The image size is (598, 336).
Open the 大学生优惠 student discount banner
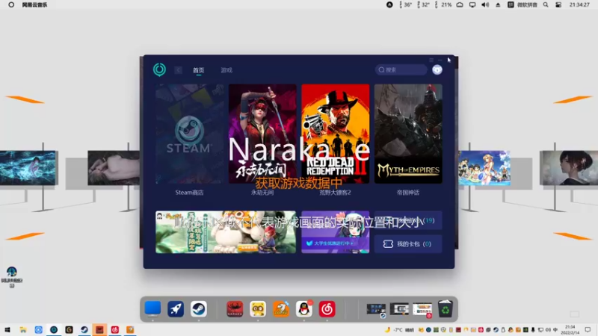pyautogui.click(x=335, y=232)
